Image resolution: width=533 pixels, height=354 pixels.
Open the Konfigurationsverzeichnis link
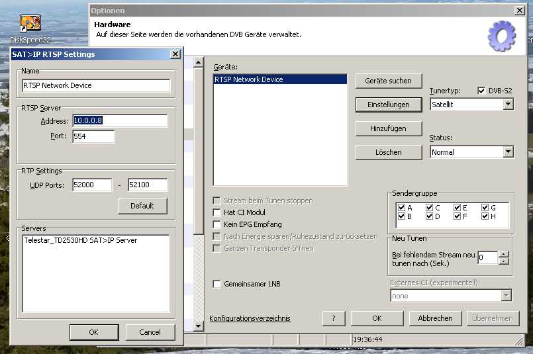click(250, 318)
